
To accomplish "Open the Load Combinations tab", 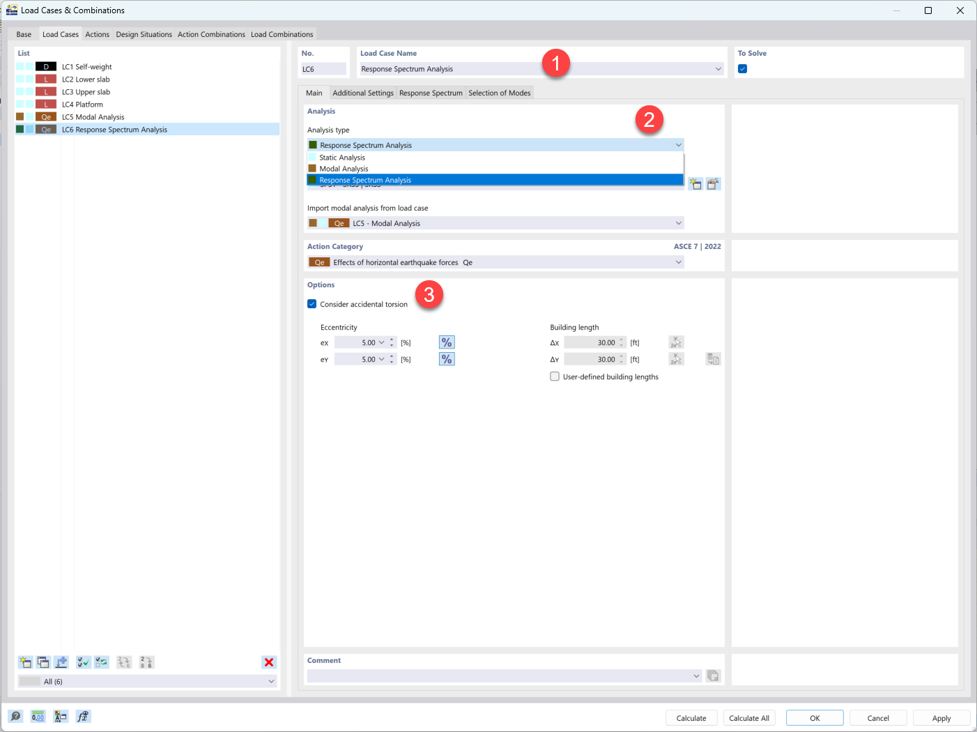I will (x=282, y=33).
